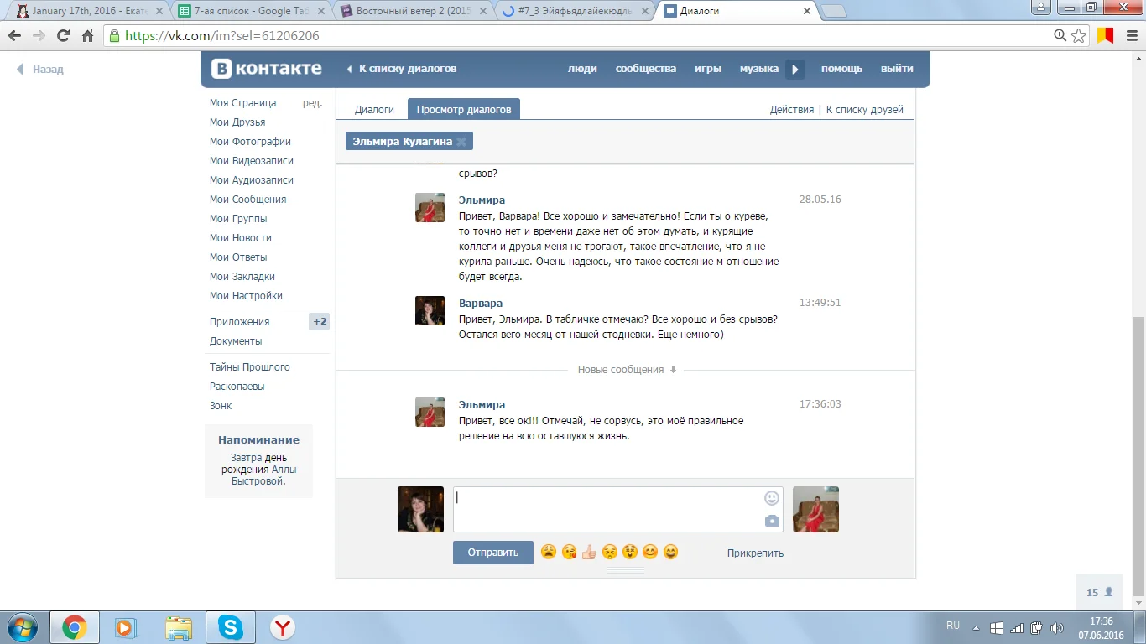Viewport: 1146px width, 644px height.
Task: Open Yandex browser from the taskbar
Action: [283, 627]
